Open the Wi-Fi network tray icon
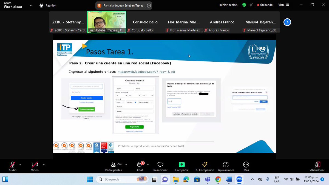Screen dimensions: 329x185 (x=286, y=179)
